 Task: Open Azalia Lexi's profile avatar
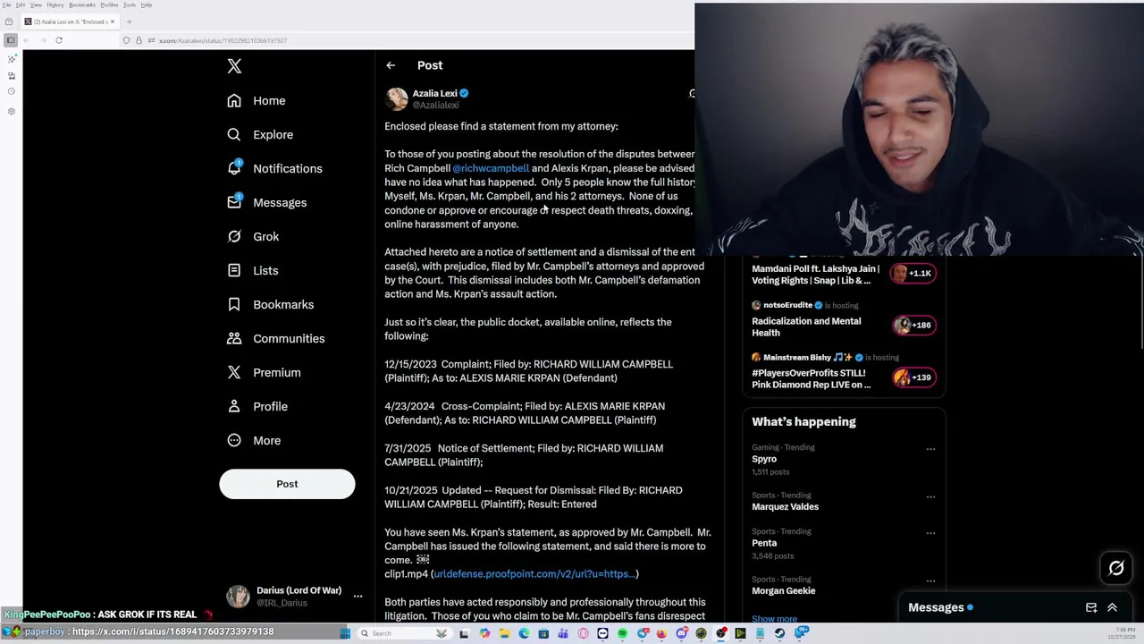coord(397,98)
